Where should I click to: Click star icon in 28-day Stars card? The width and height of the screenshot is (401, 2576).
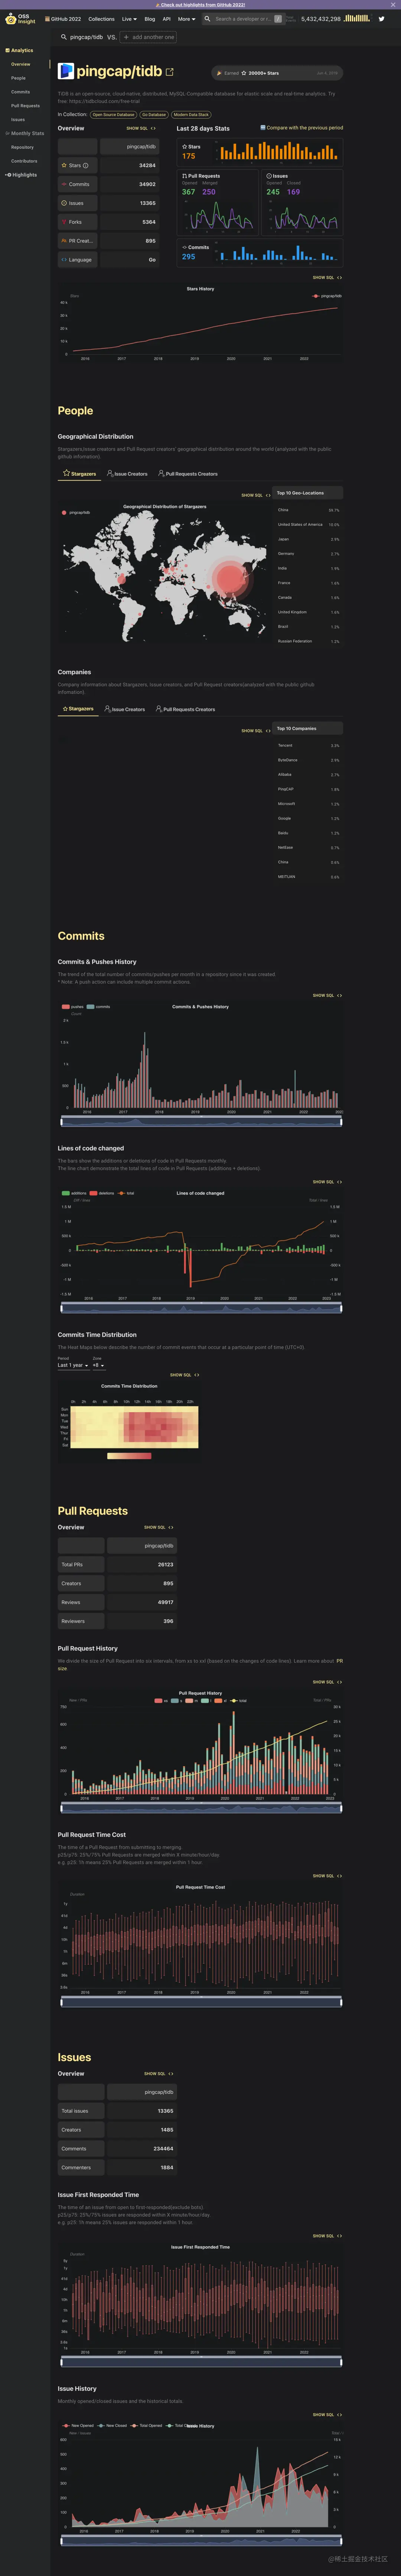(x=185, y=147)
